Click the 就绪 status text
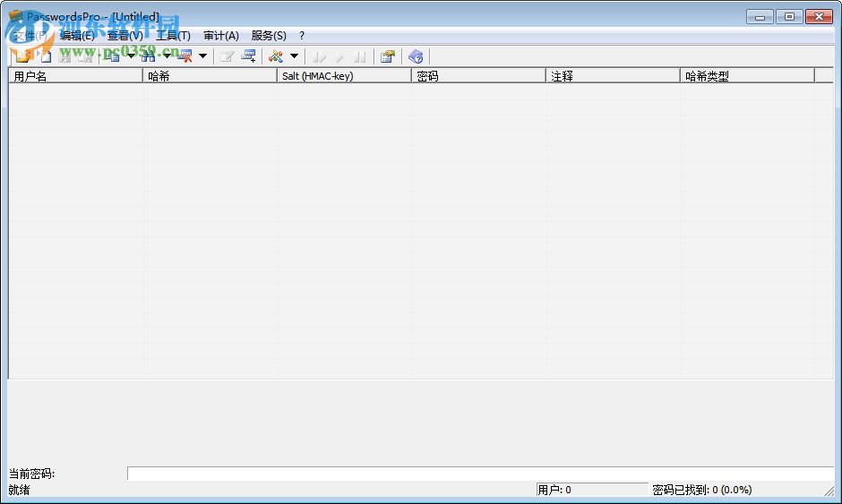The width and height of the screenshot is (842, 504). point(20,490)
